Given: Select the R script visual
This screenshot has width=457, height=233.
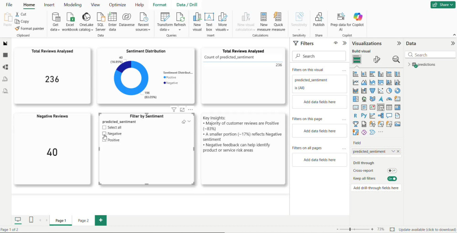Looking at the screenshot, I should click(356, 116).
